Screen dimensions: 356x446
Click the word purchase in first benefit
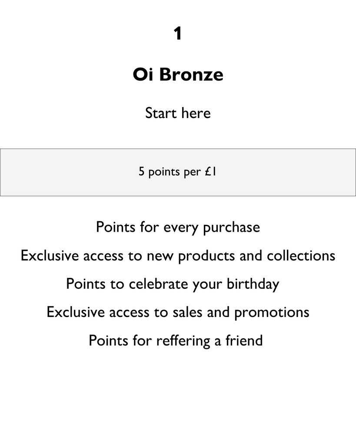point(232,227)
